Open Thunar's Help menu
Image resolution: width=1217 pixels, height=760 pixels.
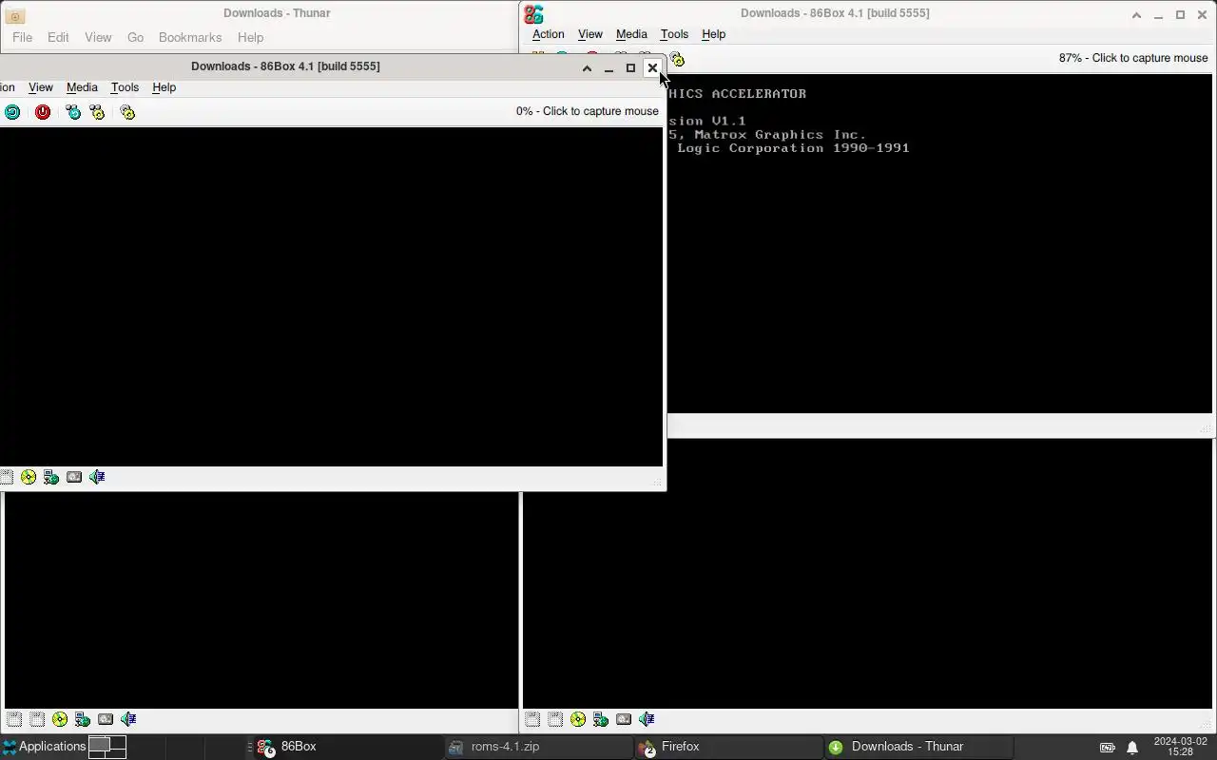click(x=250, y=37)
